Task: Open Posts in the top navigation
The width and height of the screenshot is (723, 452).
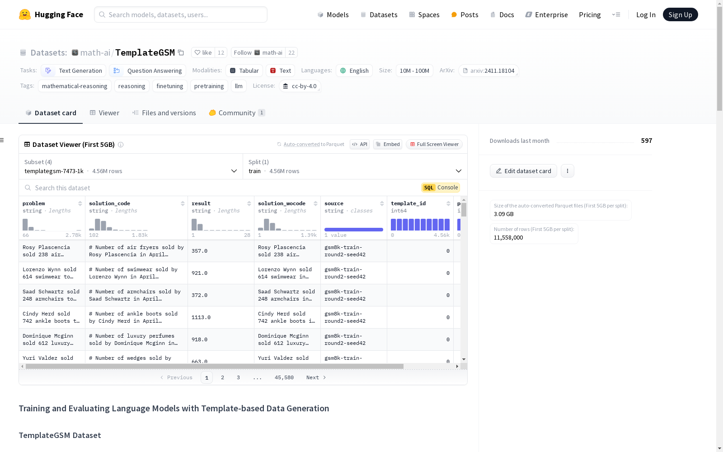Action: (x=465, y=14)
